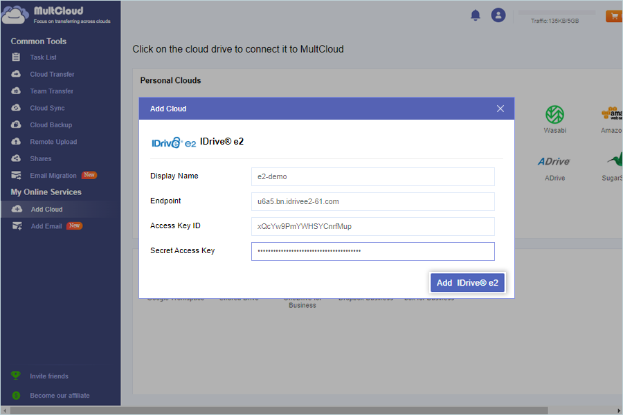This screenshot has height=415, width=623.
Task: Click the orange shopping cart icon
Action: 614,17
